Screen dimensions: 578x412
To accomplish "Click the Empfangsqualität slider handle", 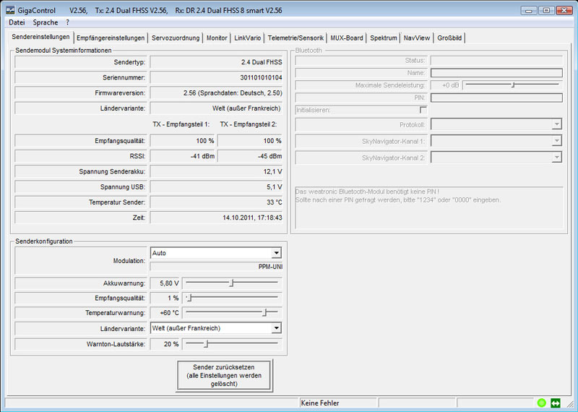I will pyautogui.click(x=189, y=298).
